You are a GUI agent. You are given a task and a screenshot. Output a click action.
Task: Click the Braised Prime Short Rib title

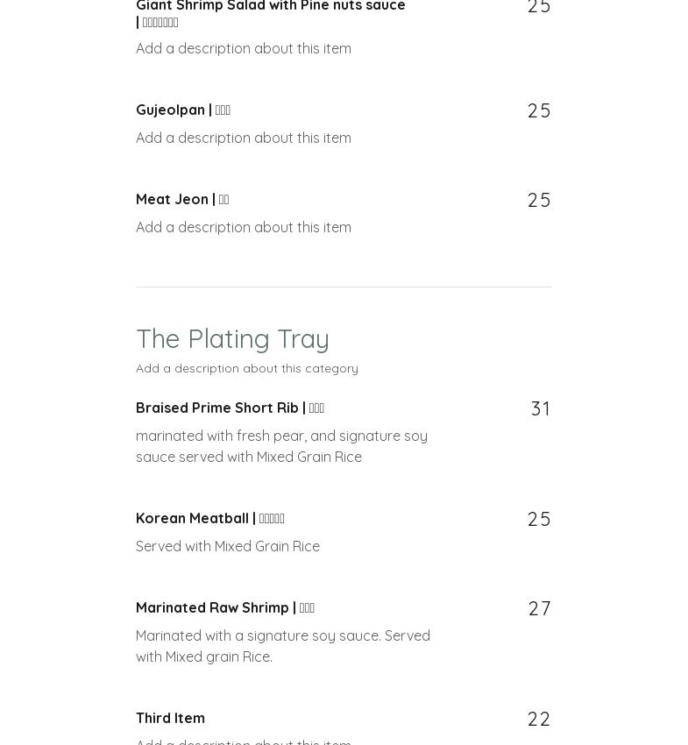point(230,408)
